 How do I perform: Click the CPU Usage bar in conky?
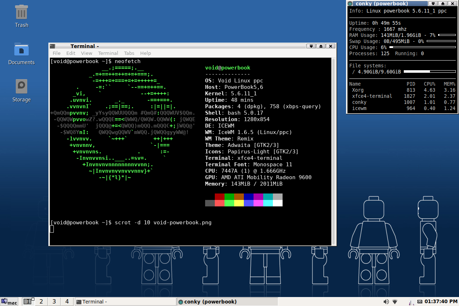(x=422, y=47)
